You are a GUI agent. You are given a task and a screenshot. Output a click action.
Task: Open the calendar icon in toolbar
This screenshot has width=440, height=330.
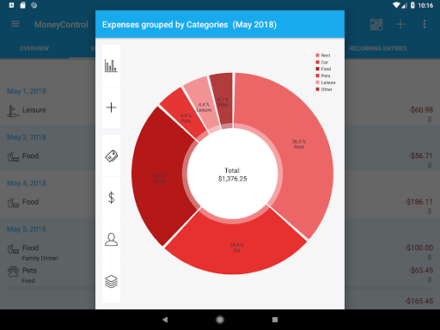pos(376,24)
